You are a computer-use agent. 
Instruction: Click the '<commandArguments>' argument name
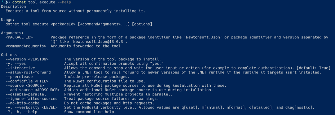point(26,46)
